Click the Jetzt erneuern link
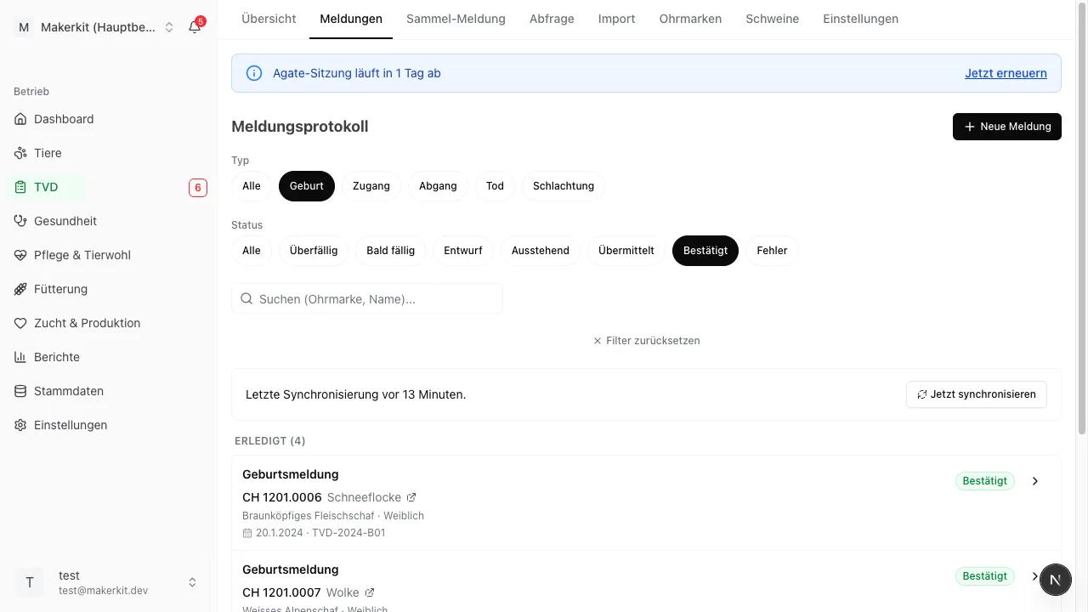This screenshot has height=612, width=1088. (x=1006, y=73)
